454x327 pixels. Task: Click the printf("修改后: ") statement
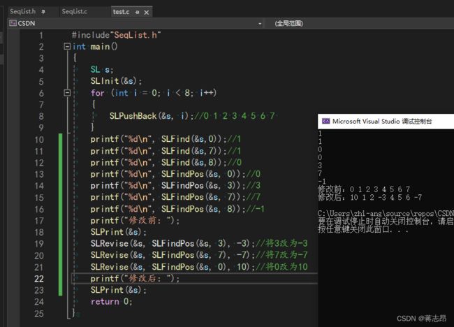[135, 279]
